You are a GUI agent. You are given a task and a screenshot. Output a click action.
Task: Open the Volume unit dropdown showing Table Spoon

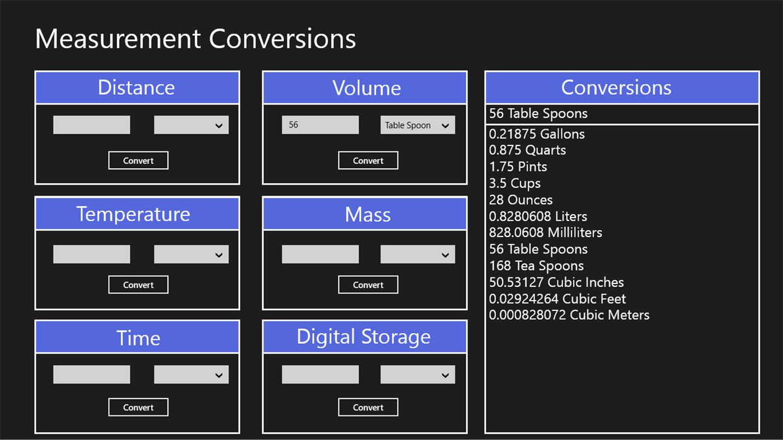coord(417,124)
